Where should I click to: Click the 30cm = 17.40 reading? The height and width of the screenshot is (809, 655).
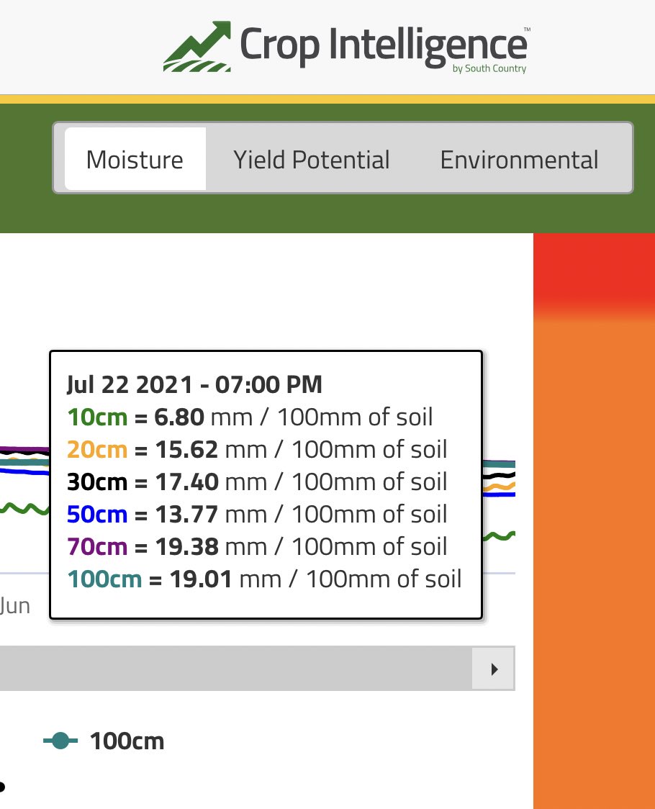click(x=257, y=482)
